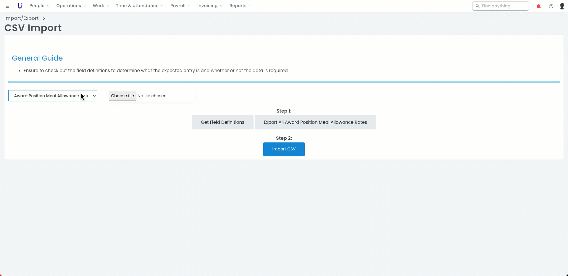Export All Award Position Meal Allowance Rates
Screen dimensions: 568x276
315,122
